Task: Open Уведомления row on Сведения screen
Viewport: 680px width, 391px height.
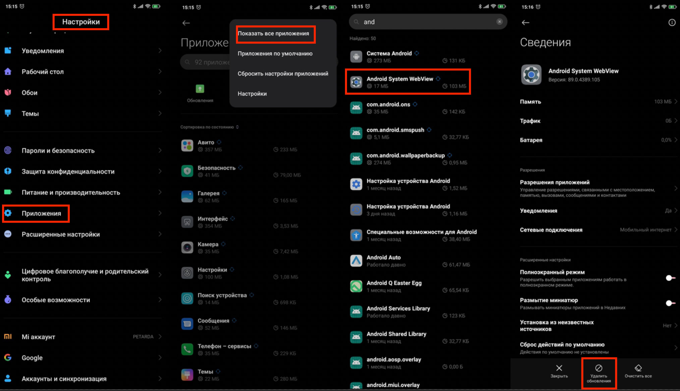Action: [599, 211]
